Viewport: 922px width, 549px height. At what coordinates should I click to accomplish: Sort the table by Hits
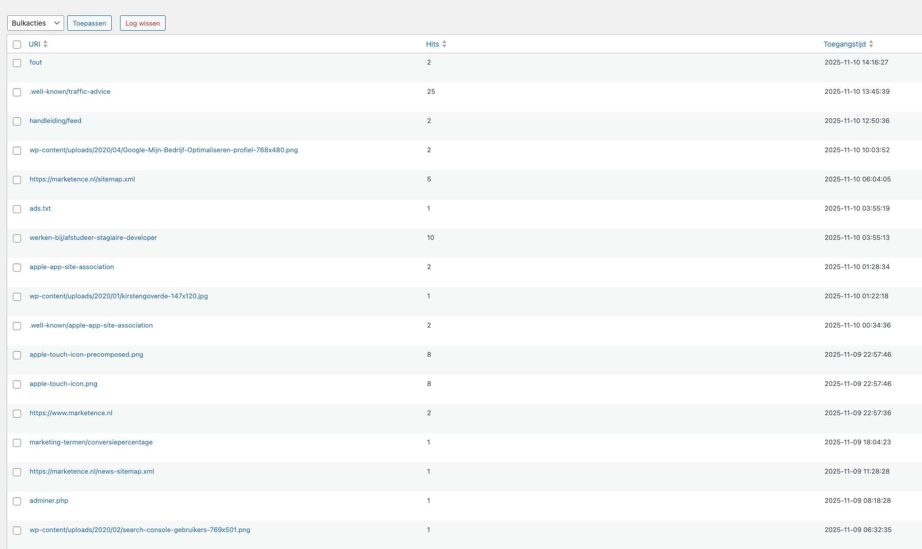(x=432, y=44)
